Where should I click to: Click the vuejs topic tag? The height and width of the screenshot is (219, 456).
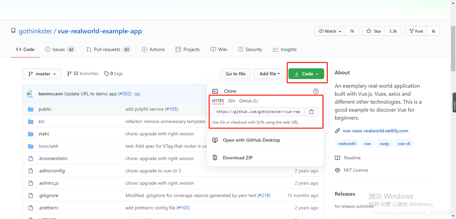385,144
